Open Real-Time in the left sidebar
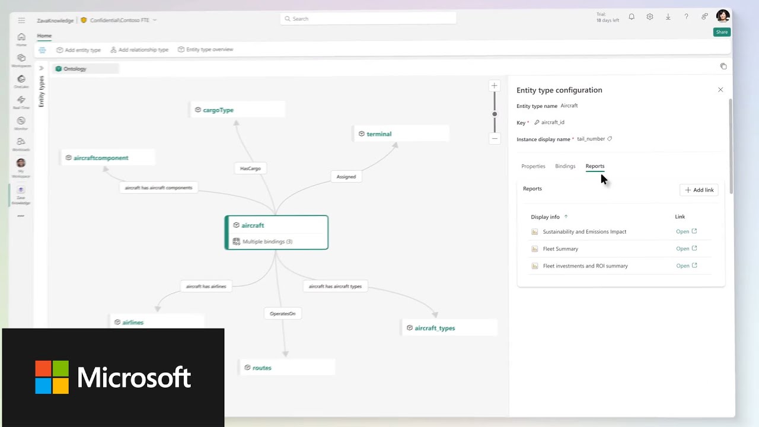Screen dimensions: 759x427 pos(21,102)
